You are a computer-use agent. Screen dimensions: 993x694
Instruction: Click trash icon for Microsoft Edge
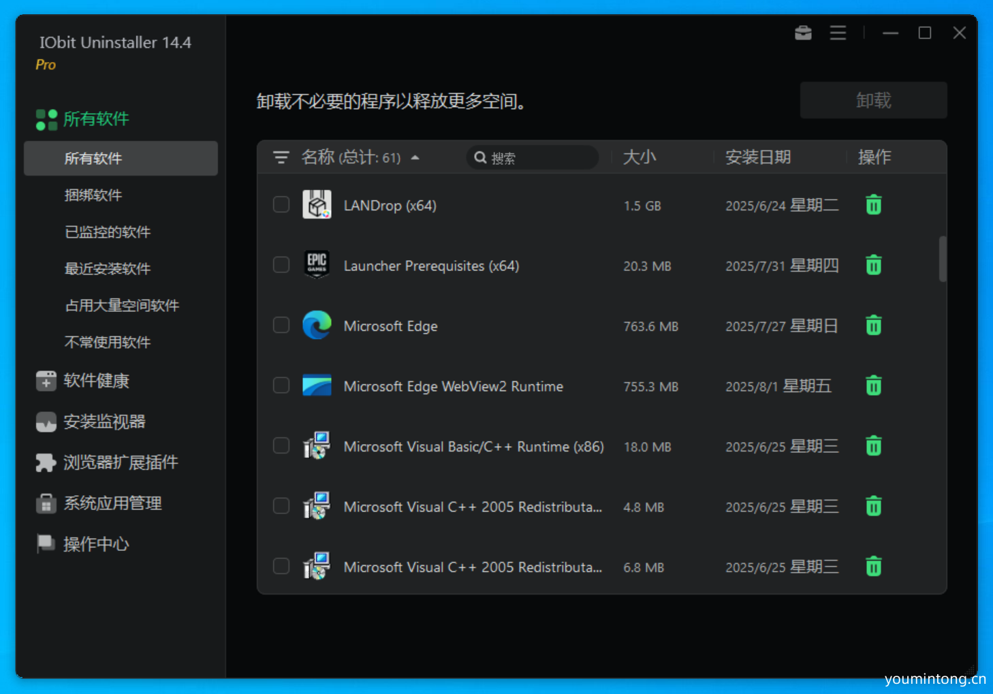tap(873, 326)
